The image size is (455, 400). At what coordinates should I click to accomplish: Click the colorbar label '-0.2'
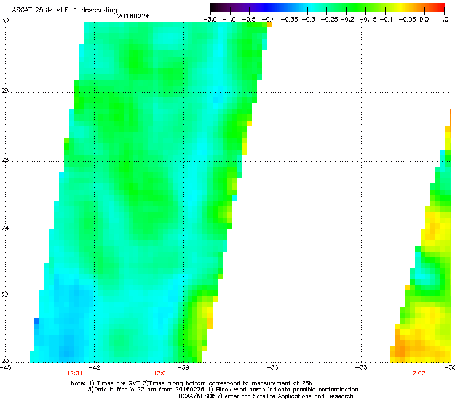coord(347,20)
